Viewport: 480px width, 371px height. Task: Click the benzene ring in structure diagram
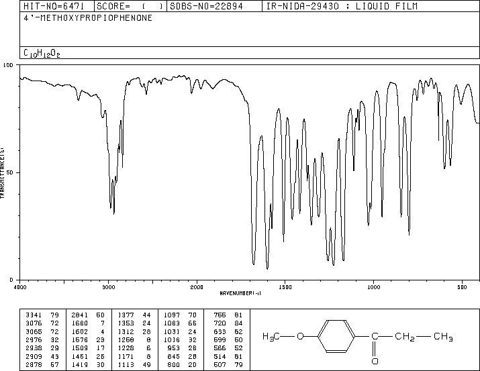[336, 336]
